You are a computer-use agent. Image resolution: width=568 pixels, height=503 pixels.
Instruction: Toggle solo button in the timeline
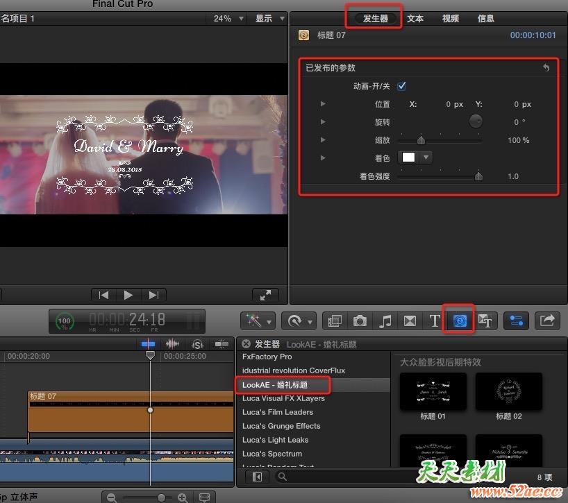pos(197,344)
